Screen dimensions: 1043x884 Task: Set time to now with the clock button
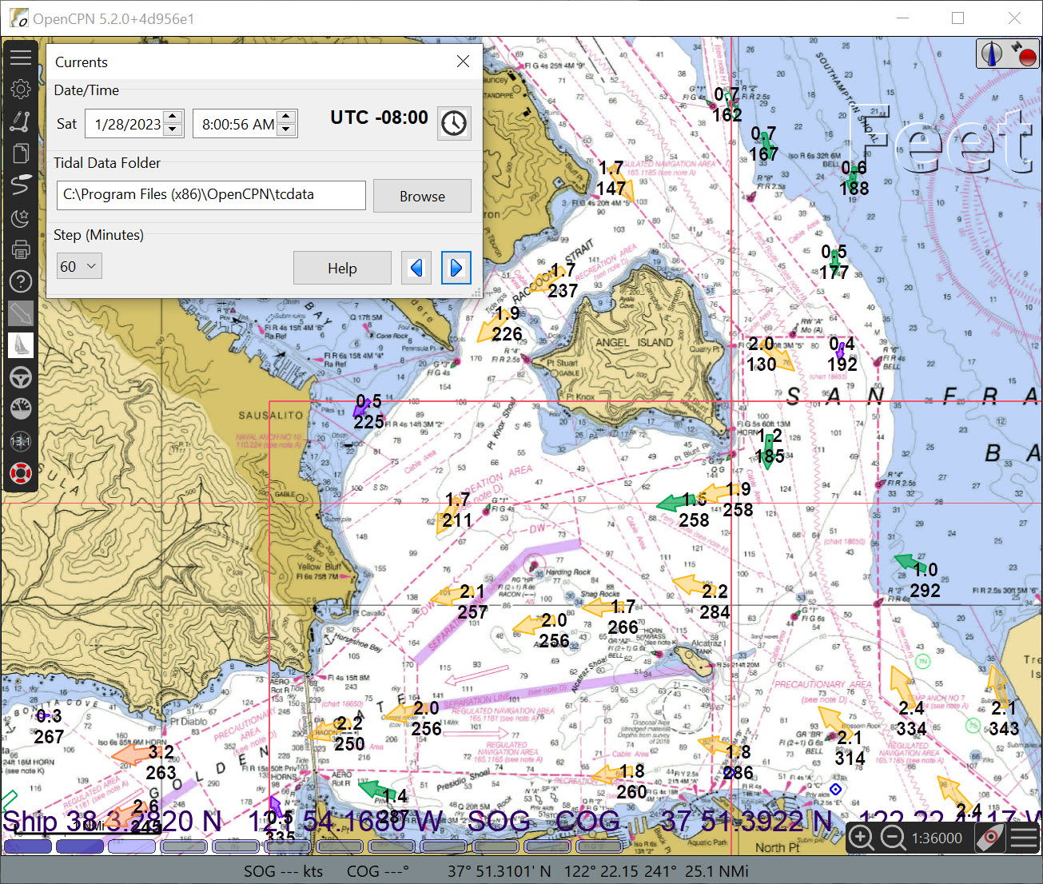coord(454,123)
